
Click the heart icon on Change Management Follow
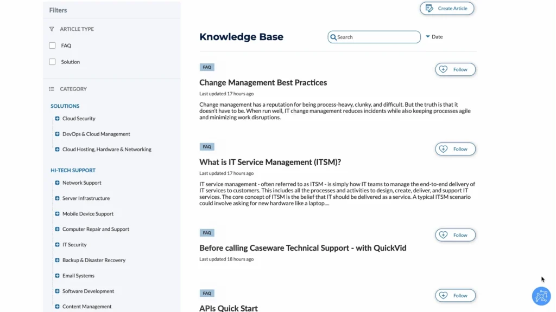(x=443, y=69)
